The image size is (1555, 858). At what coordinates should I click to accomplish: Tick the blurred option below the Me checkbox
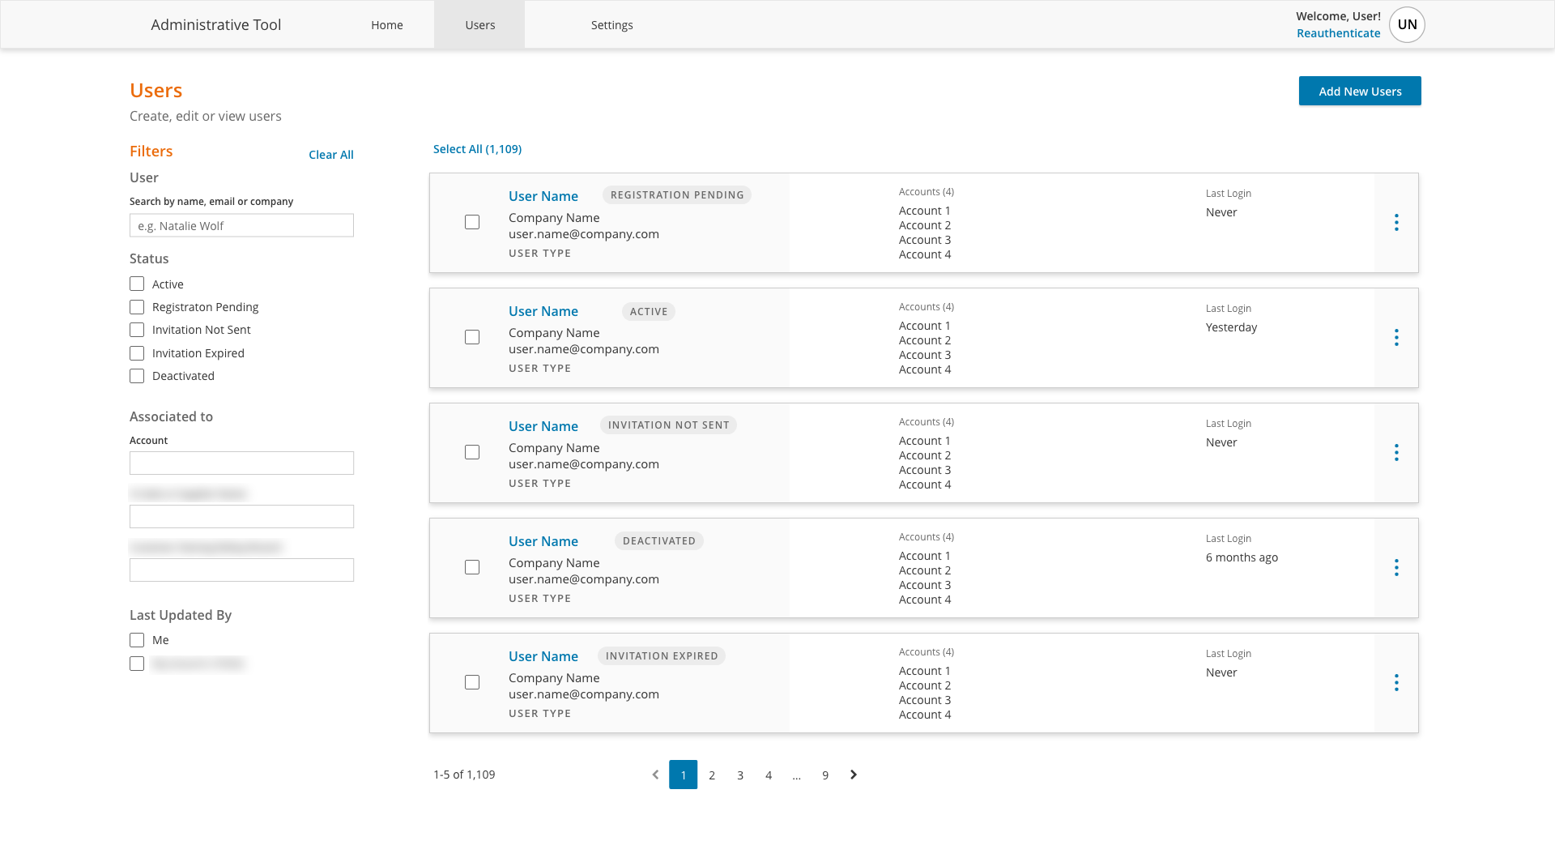pos(137,664)
